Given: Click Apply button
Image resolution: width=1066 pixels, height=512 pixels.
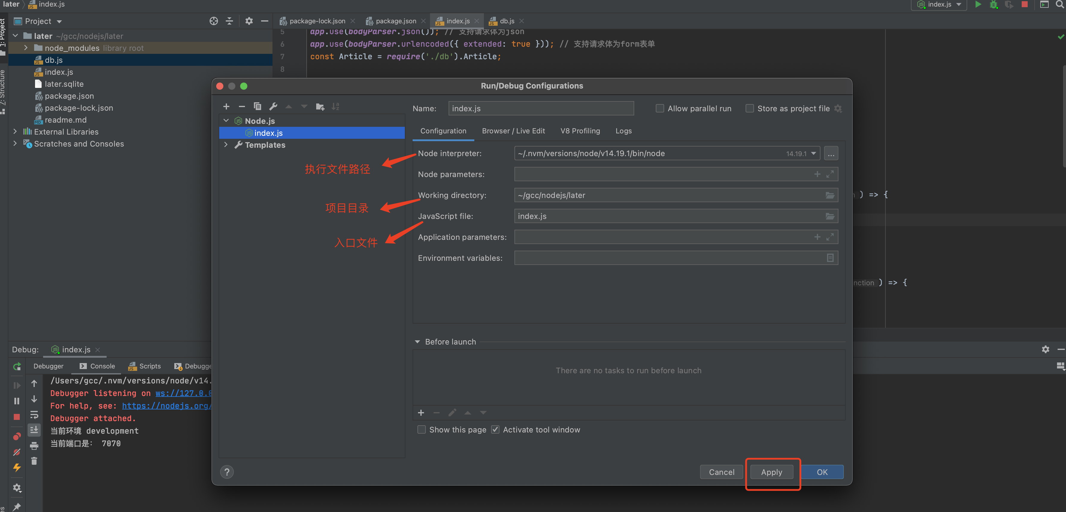Looking at the screenshot, I should pyautogui.click(x=771, y=472).
